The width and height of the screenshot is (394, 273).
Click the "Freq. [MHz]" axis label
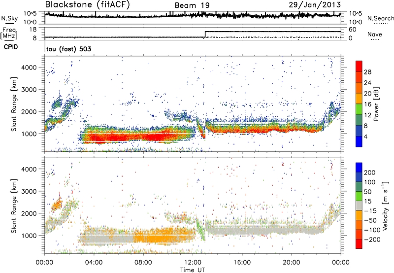point(9,34)
